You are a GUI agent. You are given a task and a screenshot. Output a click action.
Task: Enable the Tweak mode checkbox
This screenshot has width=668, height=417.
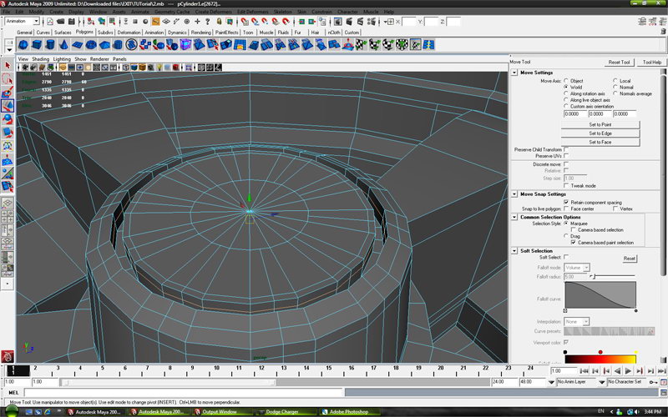click(566, 185)
